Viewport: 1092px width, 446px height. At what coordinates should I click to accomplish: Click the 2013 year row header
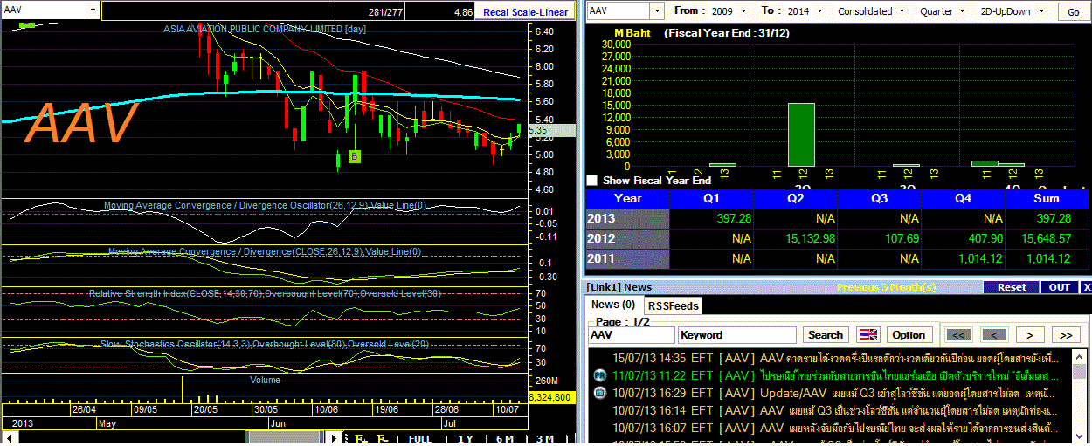[627, 217]
